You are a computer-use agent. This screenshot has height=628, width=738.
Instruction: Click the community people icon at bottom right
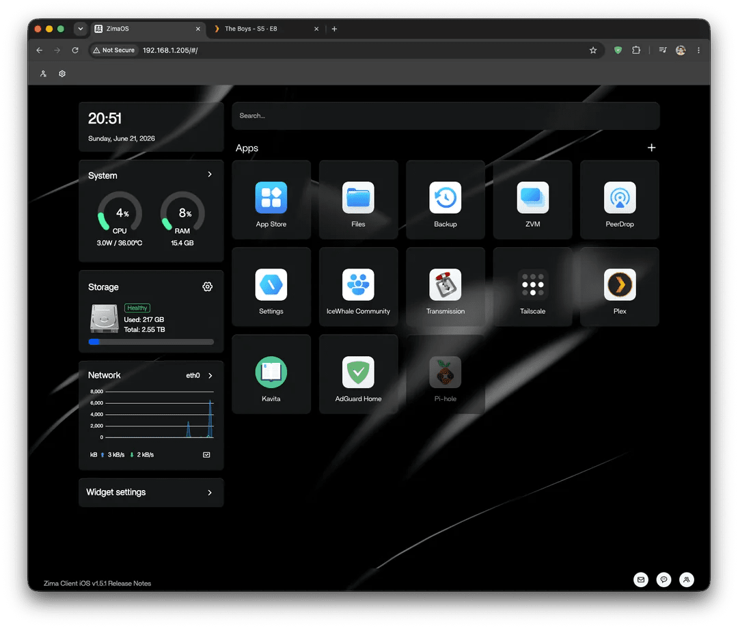pos(687,579)
